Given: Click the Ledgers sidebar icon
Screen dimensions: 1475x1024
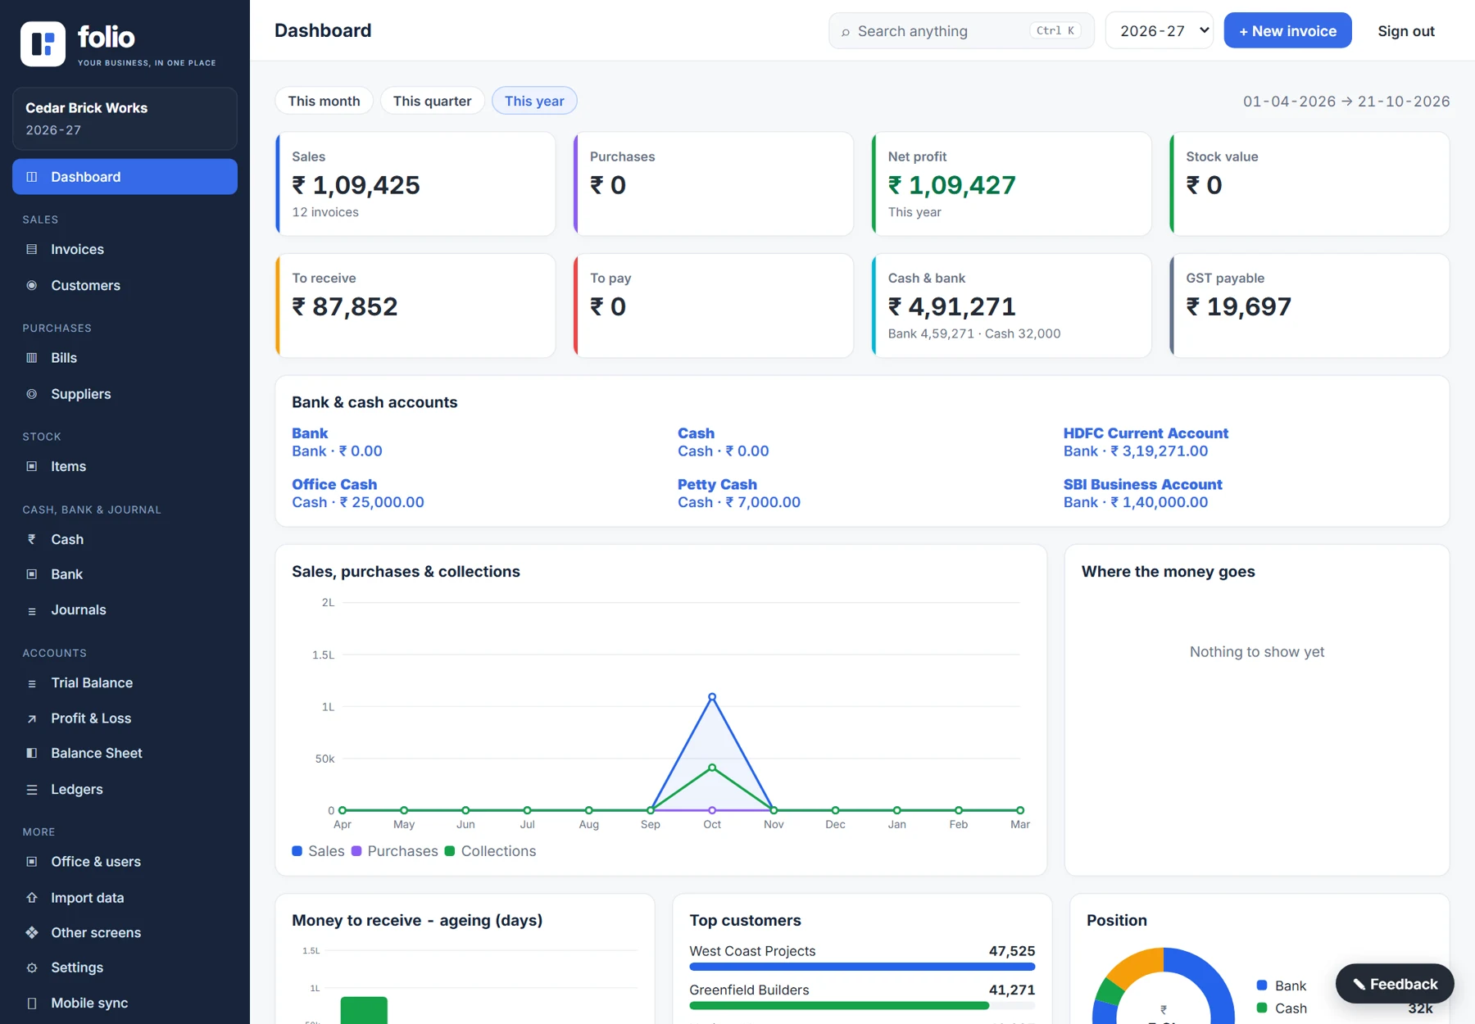Looking at the screenshot, I should coord(32,790).
